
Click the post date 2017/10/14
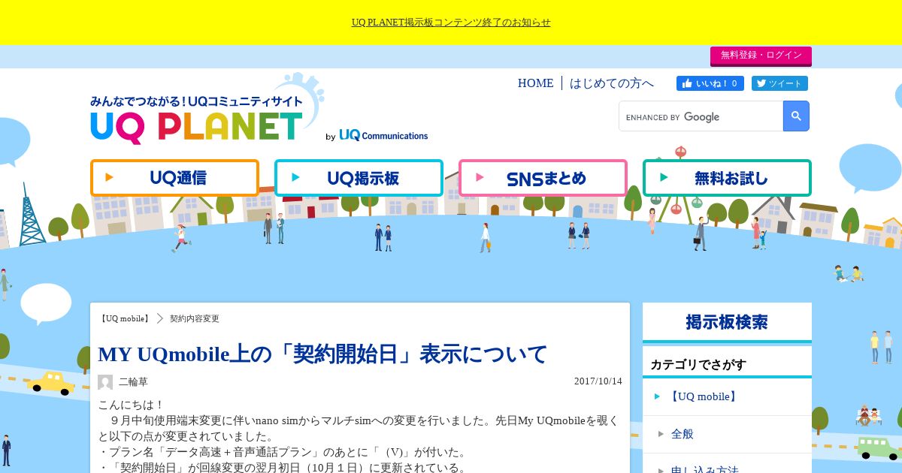point(598,381)
